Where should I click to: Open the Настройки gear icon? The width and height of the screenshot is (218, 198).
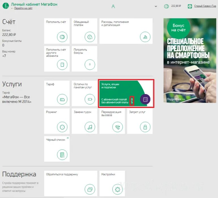(x=117, y=189)
